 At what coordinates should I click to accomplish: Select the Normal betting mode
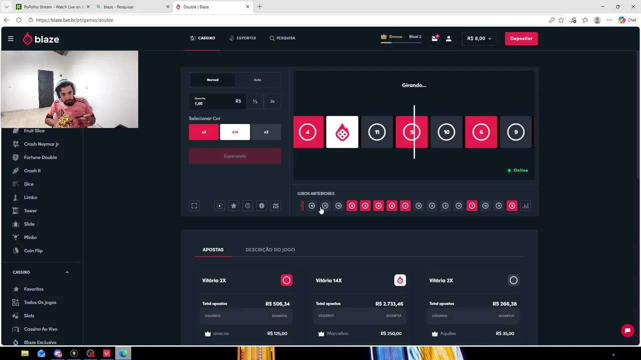pyautogui.click(x=212, y=80)
